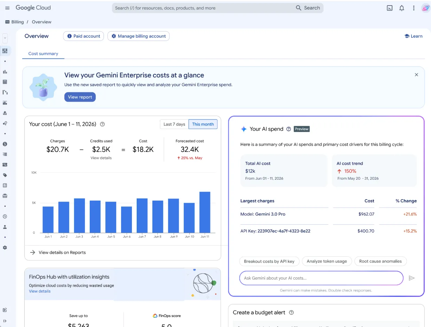Screen dimensions: 431x327
Task: Open the release notes sidebar icon
Action: coord(5,310)
